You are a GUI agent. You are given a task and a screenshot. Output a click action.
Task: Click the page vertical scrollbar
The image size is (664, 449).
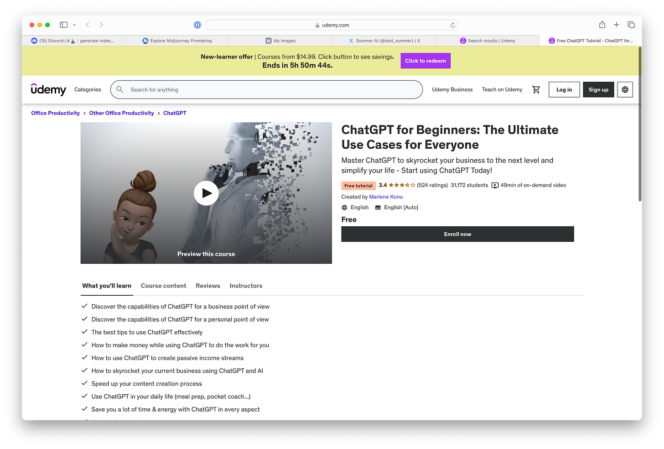640,123
